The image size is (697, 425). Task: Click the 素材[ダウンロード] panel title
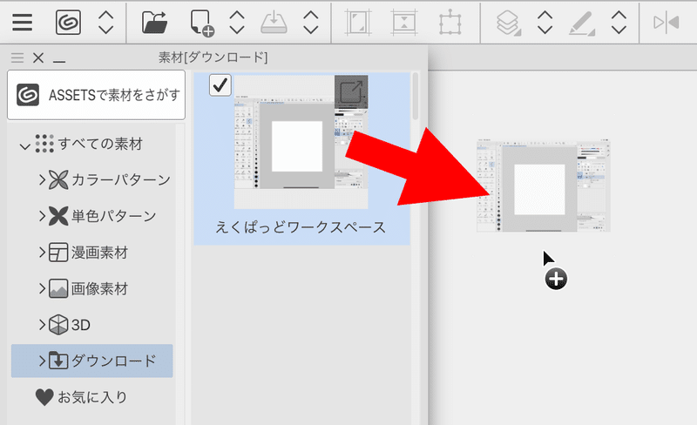[x=213, y=57]
